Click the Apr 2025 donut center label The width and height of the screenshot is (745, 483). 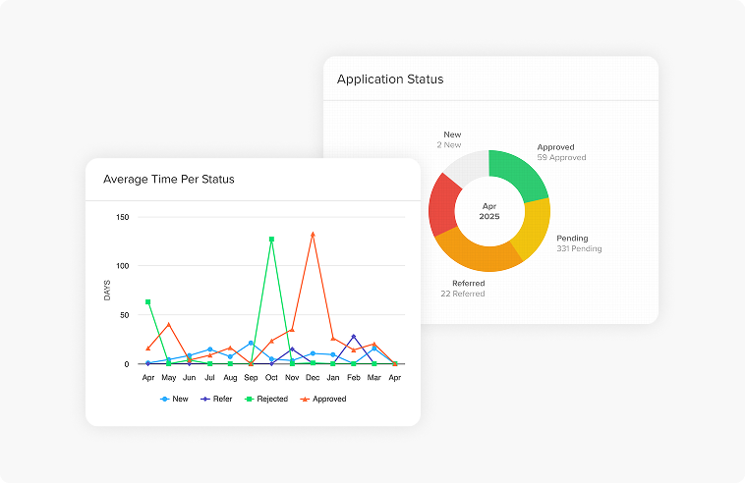pos(489,211)
